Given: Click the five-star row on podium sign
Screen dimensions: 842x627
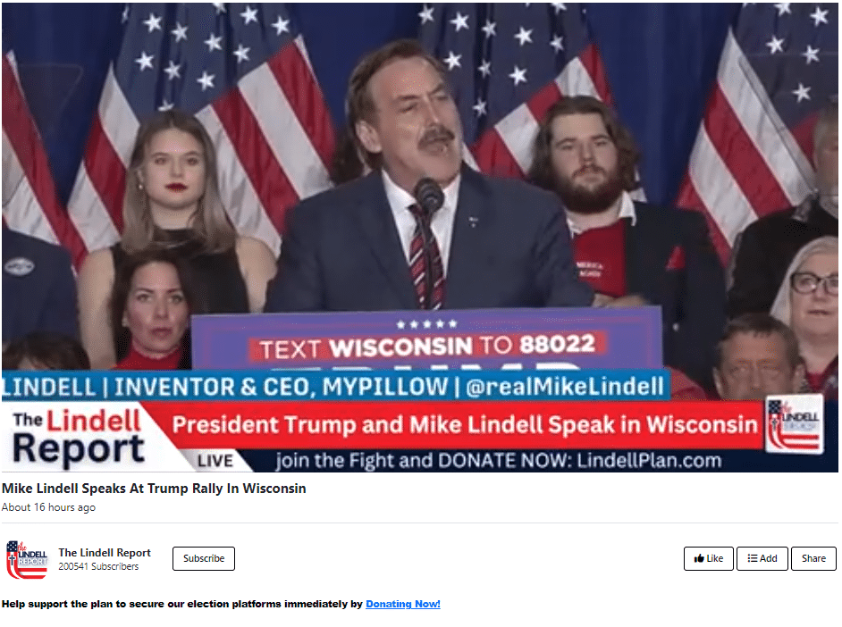Looking at the screenshot, I should coord(426,324).
